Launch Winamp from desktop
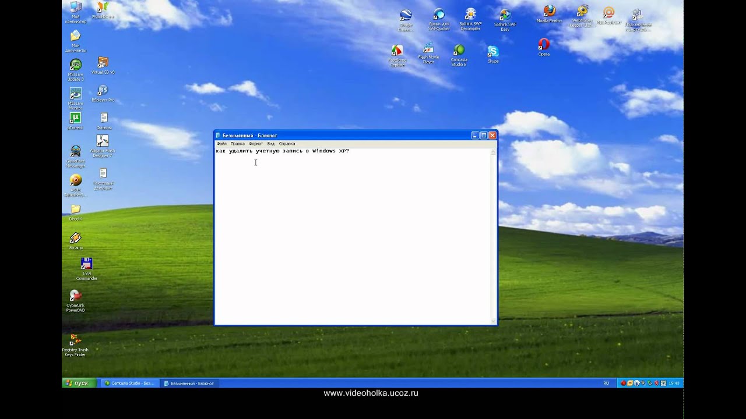 point(76,241)
